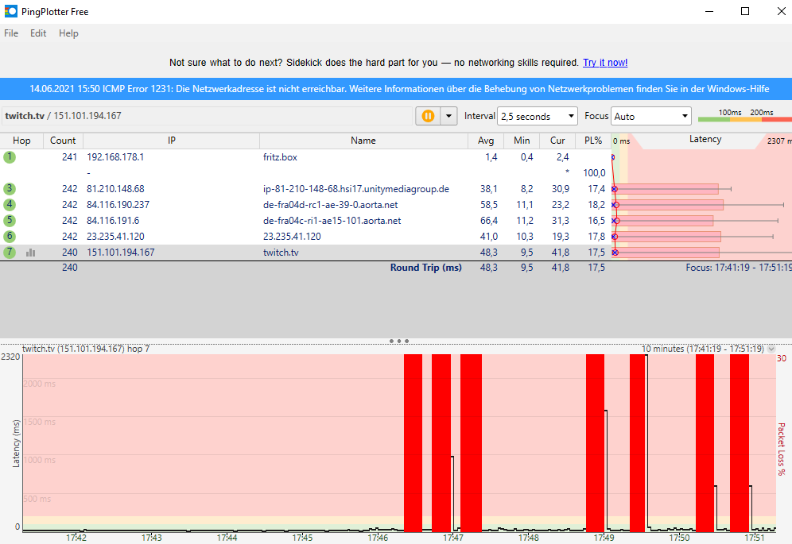This screenshot has width=792, height=544.
Task: Click the PingPlotter Free app icon in title bar
Action: click(x=10, y=11)
